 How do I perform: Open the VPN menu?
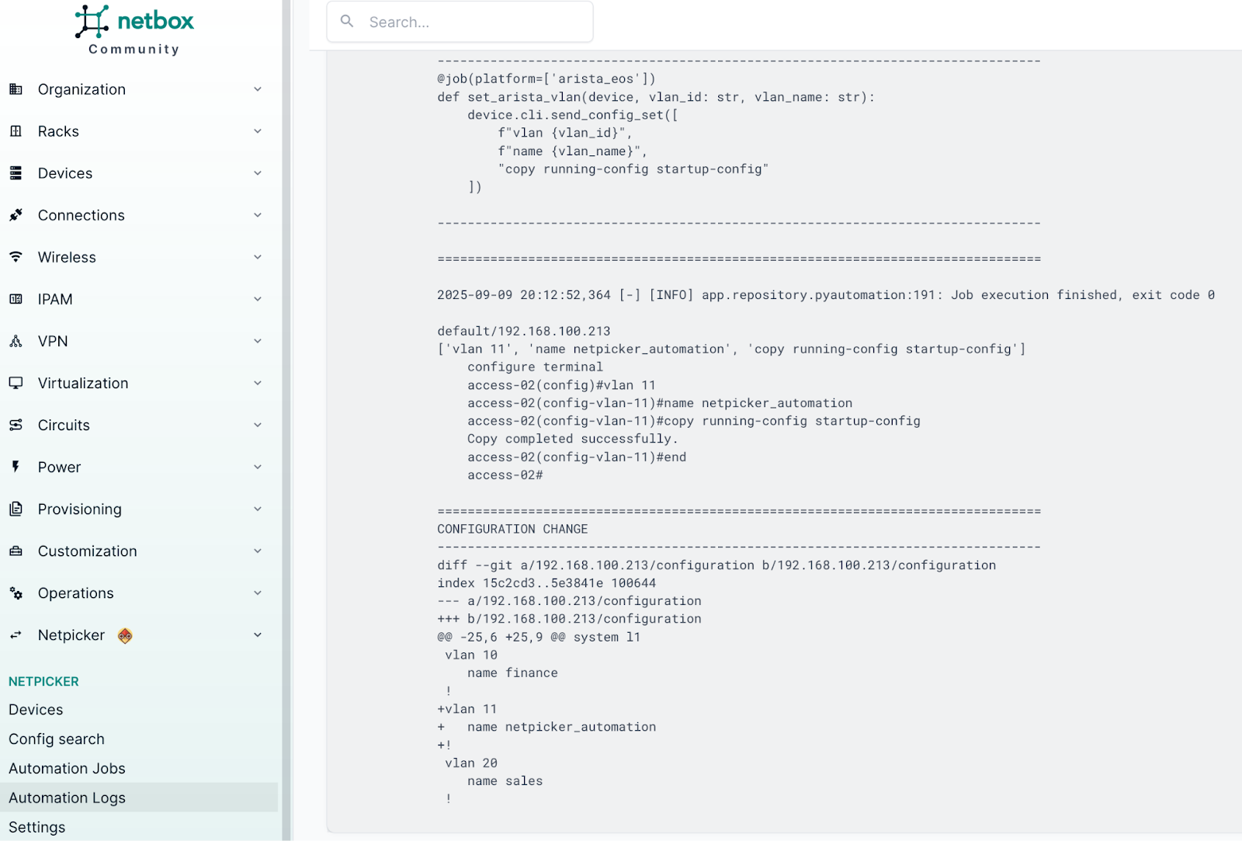coord(53,341)
